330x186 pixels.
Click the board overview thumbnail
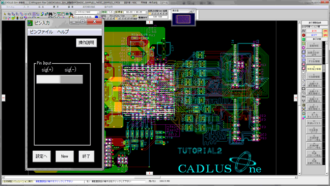point(183,19)
